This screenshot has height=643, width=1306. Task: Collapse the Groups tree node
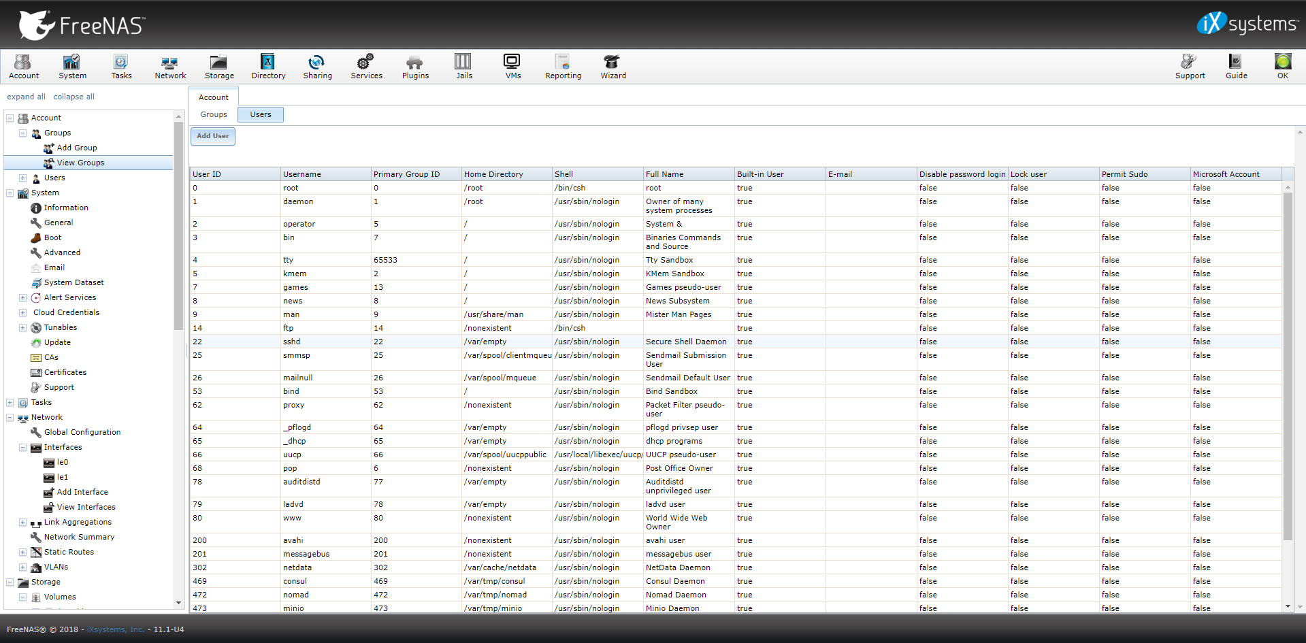pos(22,133)
